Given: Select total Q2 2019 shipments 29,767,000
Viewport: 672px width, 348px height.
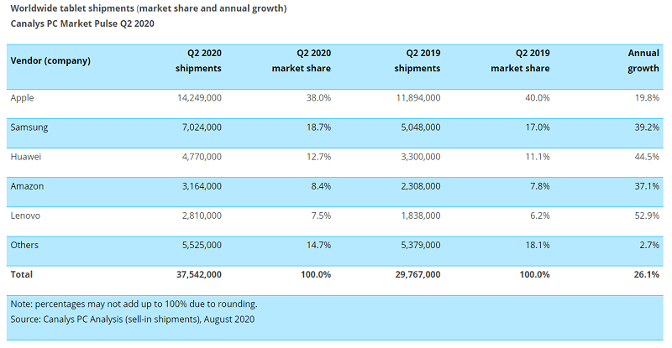Looking at the screenshot, I should pyautogui.click(x=417, y=275).
